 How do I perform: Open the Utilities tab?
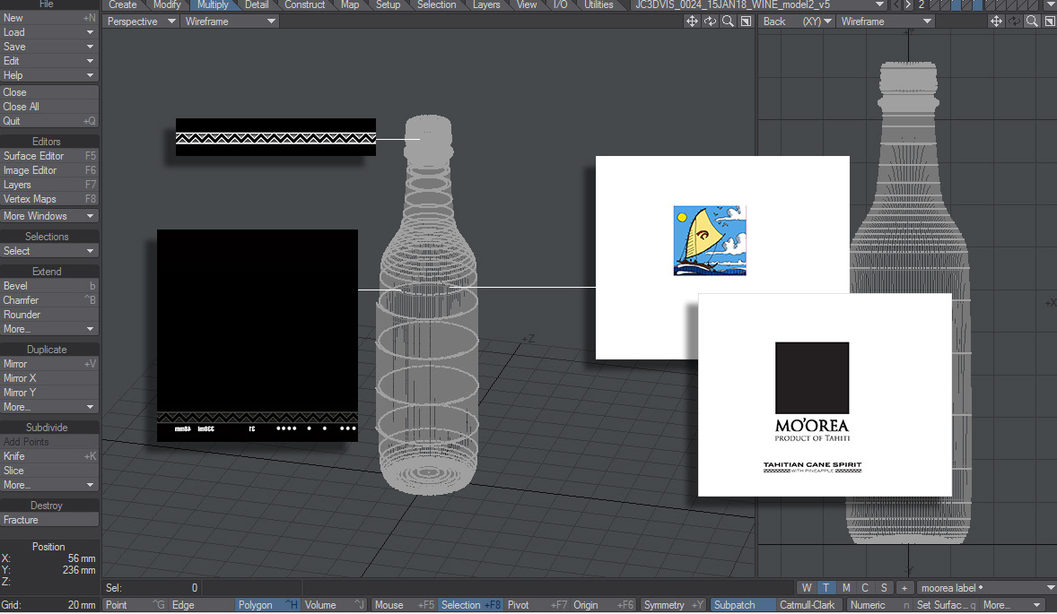tap(598, 4)
